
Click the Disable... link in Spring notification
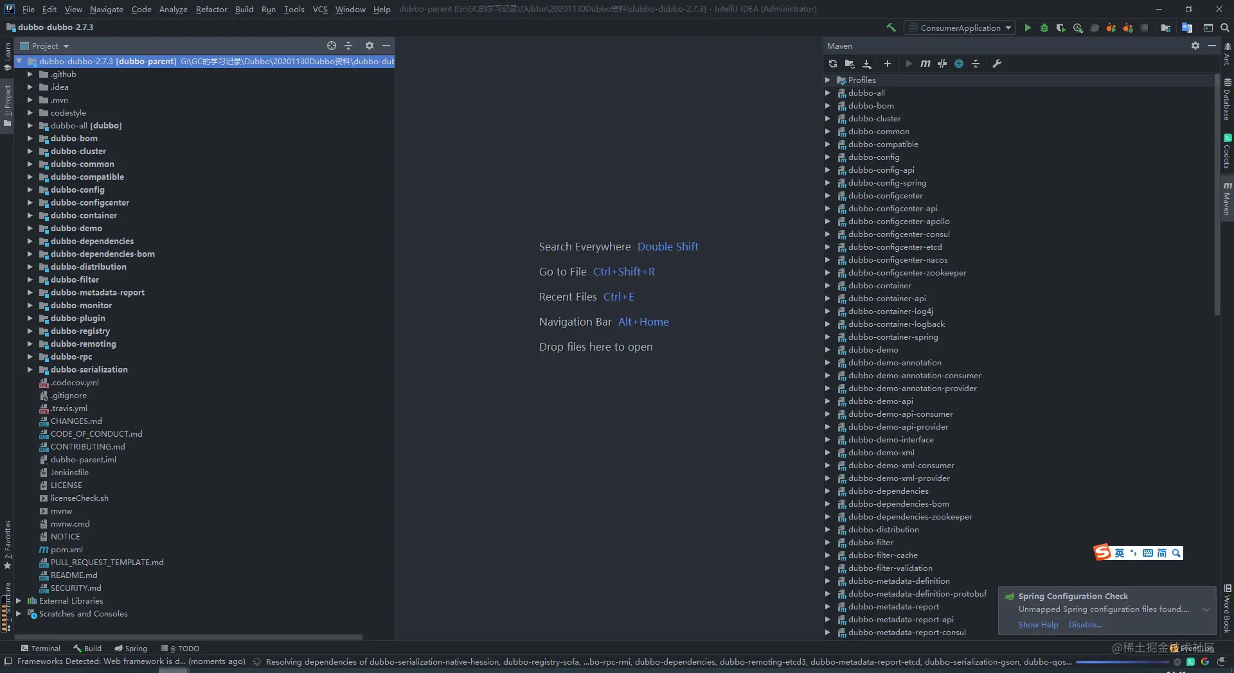1085,625
